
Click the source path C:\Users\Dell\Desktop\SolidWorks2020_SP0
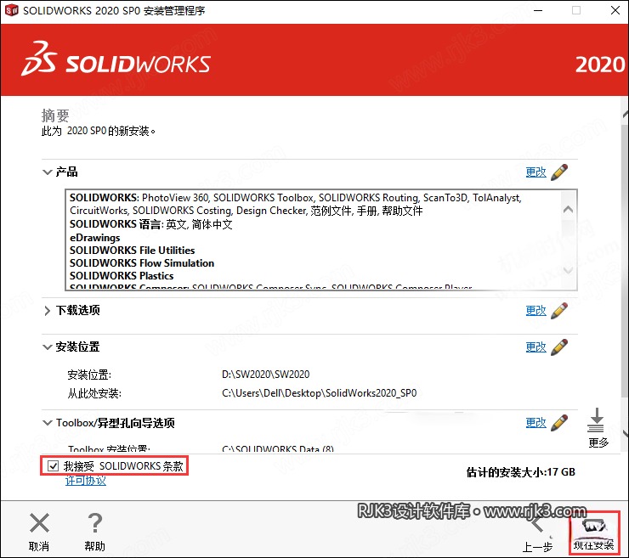pyautogui.click(x=320, y=393)
